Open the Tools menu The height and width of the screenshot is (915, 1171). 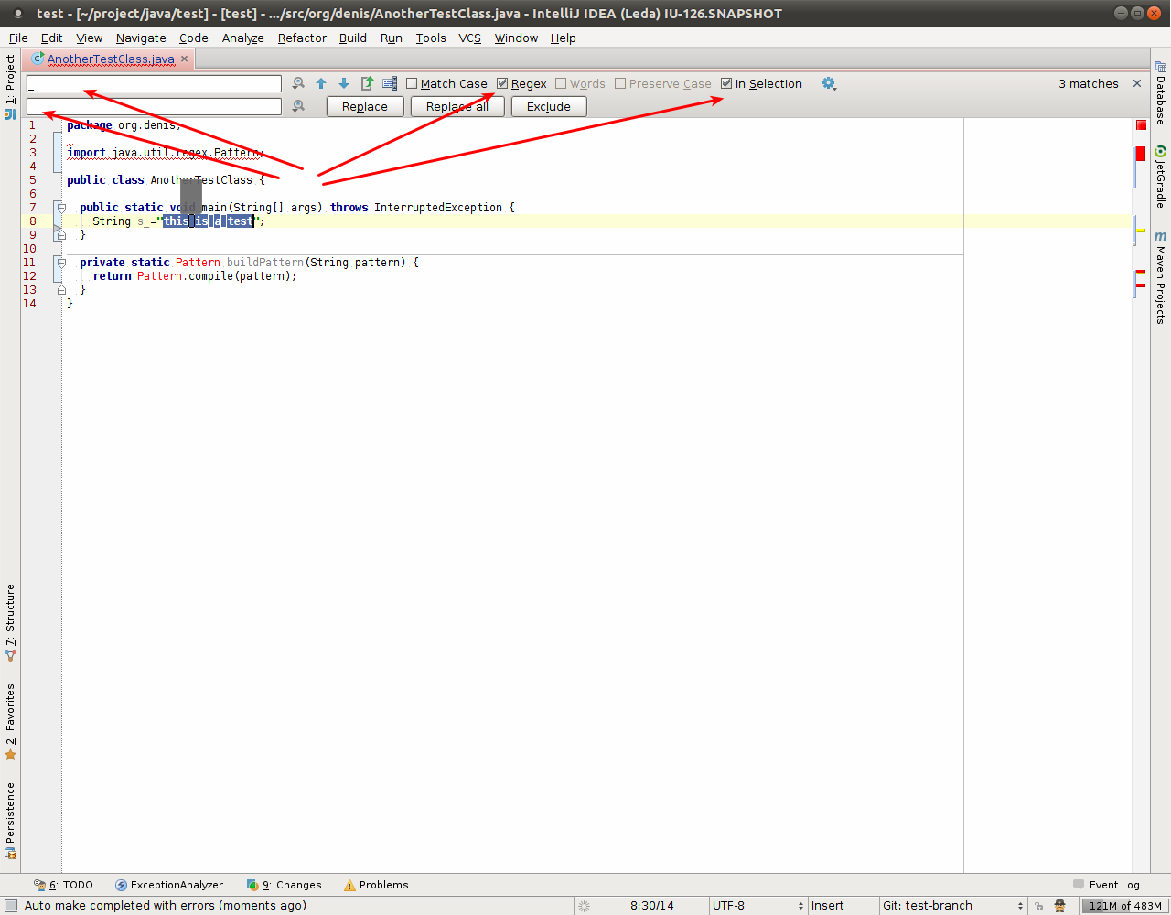430,38
